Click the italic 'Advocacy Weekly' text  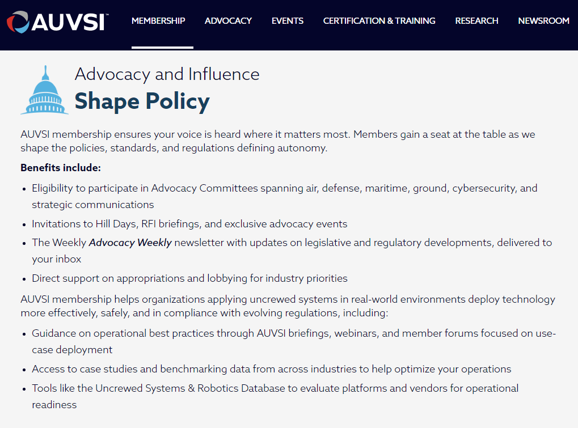[130, 243]
